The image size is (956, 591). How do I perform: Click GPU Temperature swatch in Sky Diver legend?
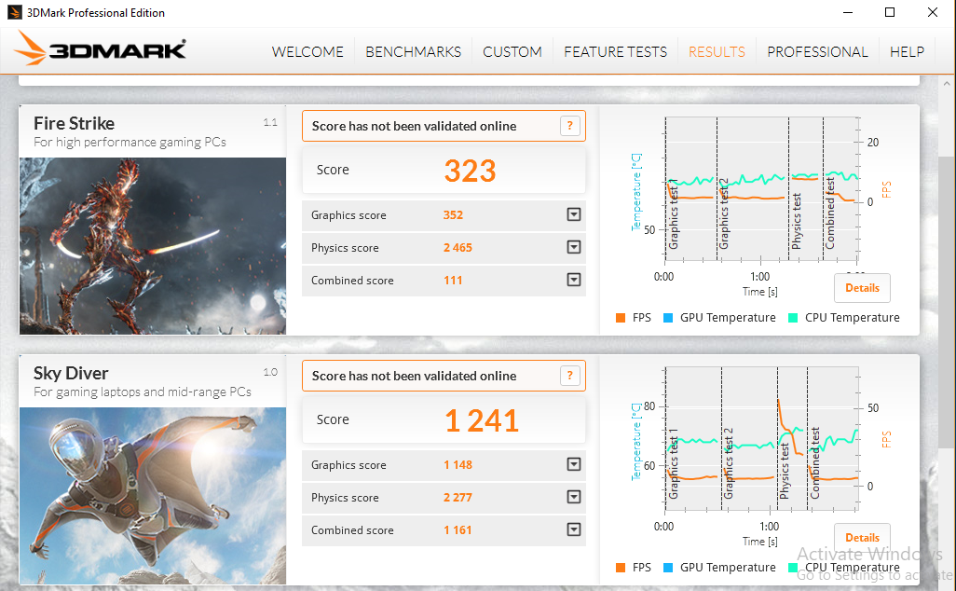(668, 568)
